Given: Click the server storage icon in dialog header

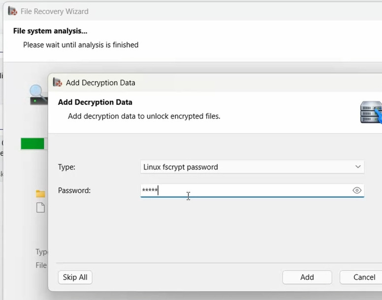Looking at the screenshot, I should click(371, 112).
